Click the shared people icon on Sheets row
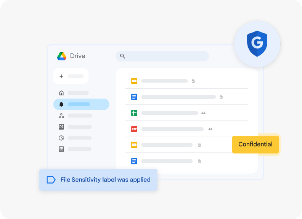This screenshot has height=219, width=302. (203, 113)
